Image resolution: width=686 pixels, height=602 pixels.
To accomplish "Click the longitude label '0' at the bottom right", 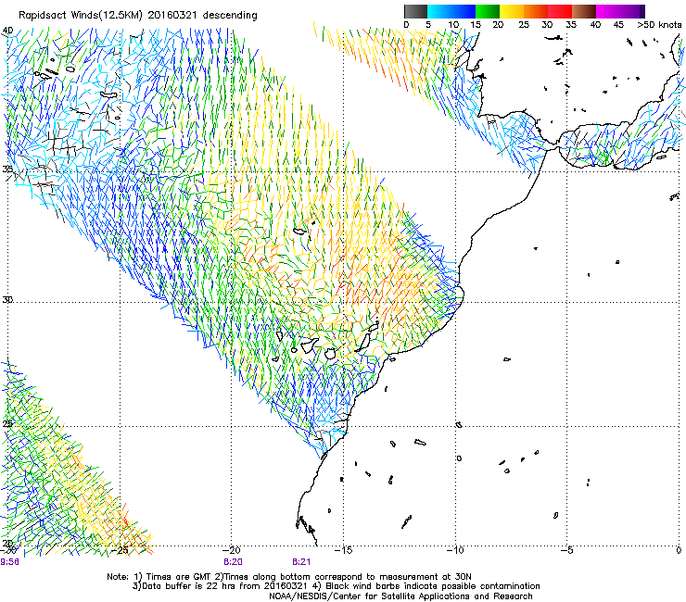I will point(679,550).
